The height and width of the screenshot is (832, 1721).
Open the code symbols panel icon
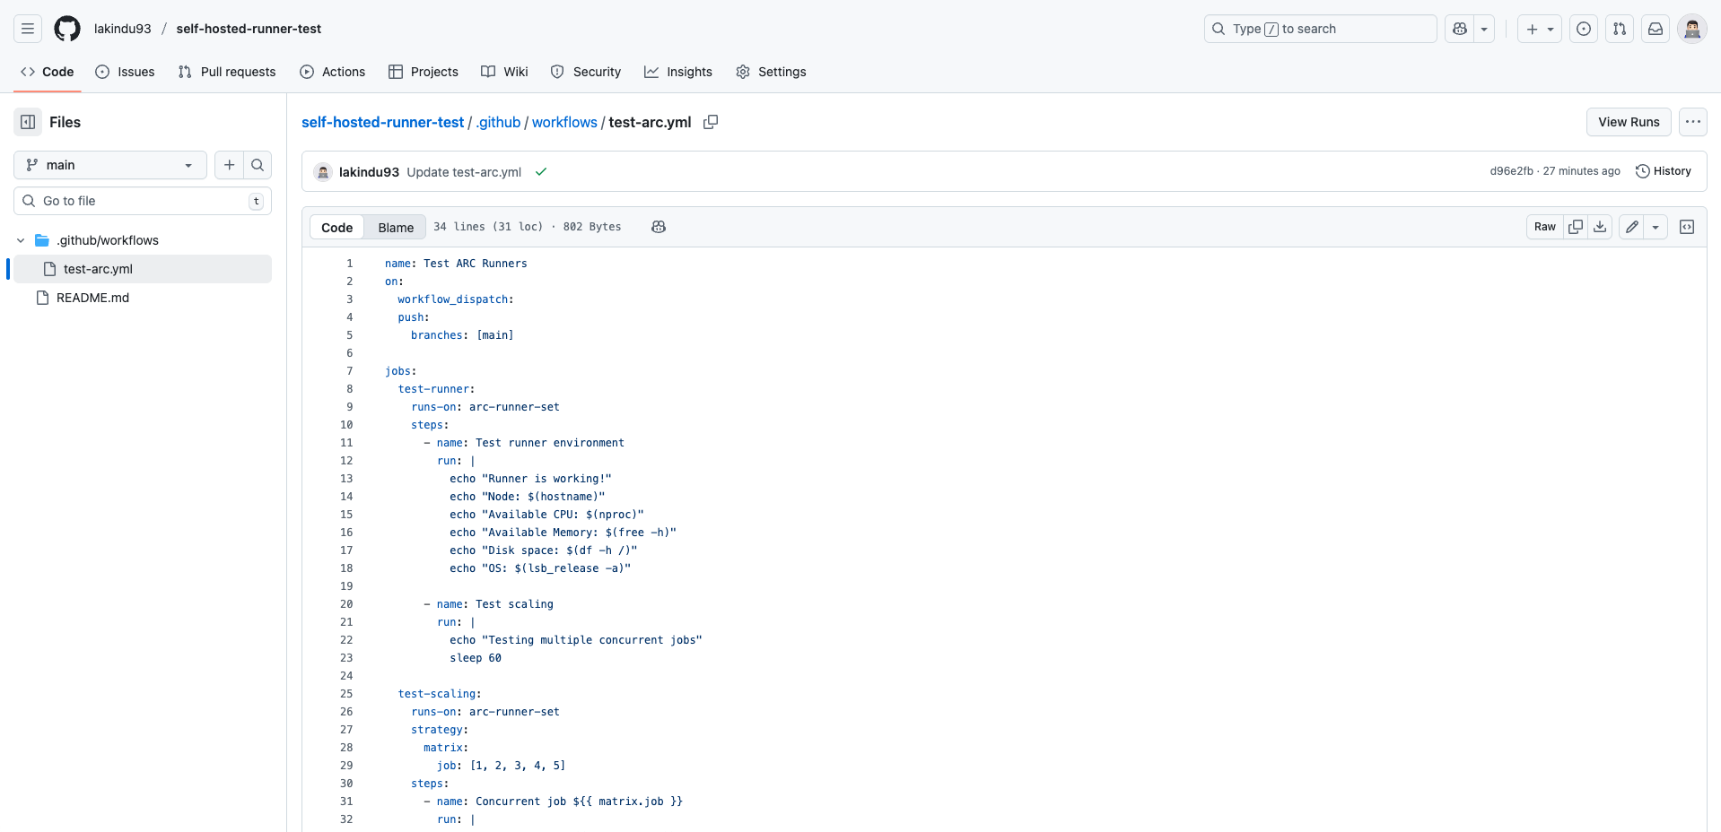click(x=1686, y=227)
